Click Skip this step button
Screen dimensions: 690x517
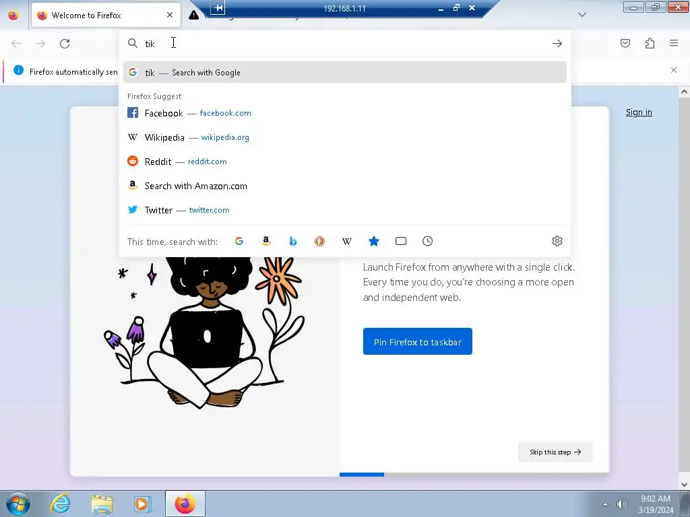pos(555,452)
